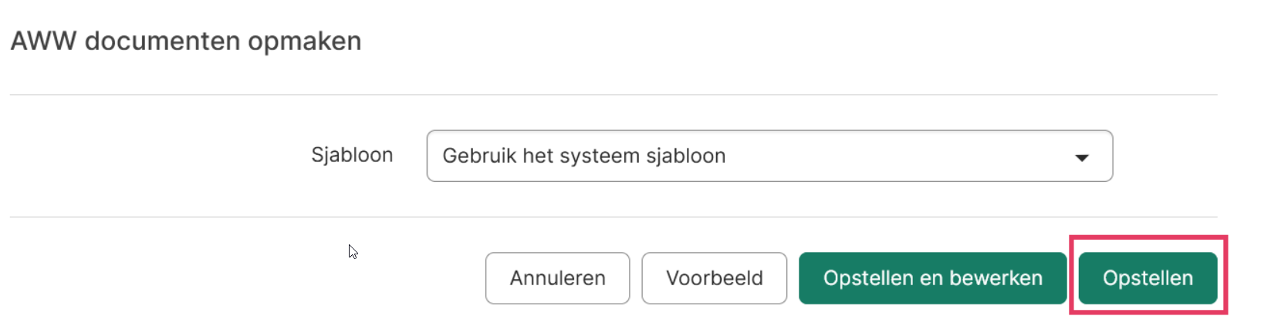Generate document using Opstellen
This screenshot has width=1261, height=316.
[x=1148, y=278]
